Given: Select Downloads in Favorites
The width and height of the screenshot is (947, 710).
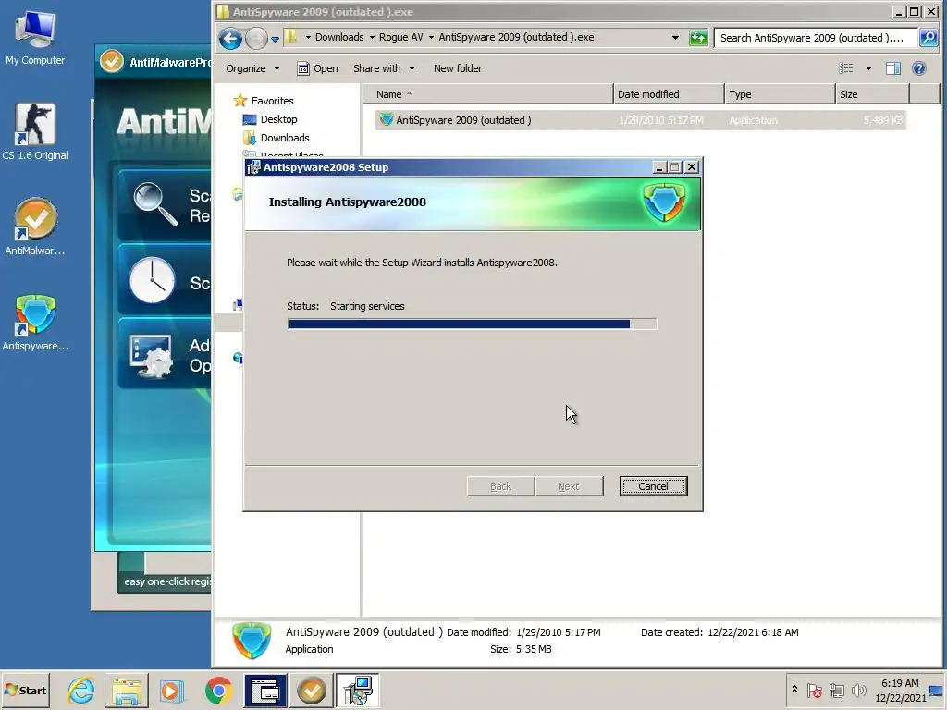Looking at the screenshot, I should 276,138.
